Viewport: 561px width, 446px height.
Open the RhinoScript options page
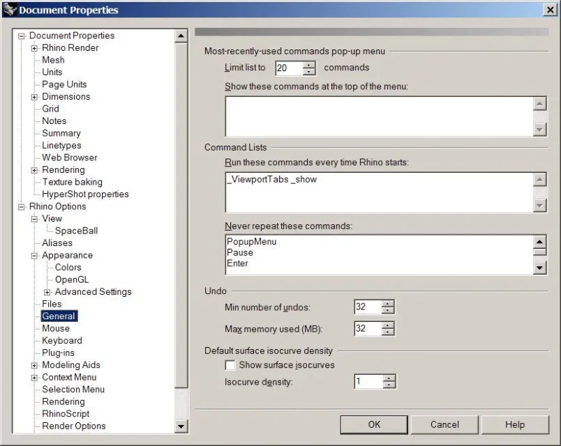(66, 413)
